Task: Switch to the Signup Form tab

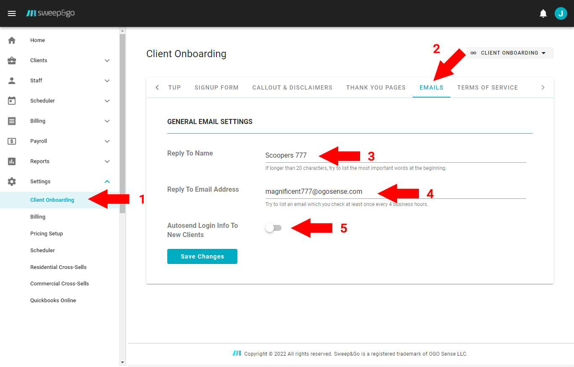Action: [x=216, y=87]
